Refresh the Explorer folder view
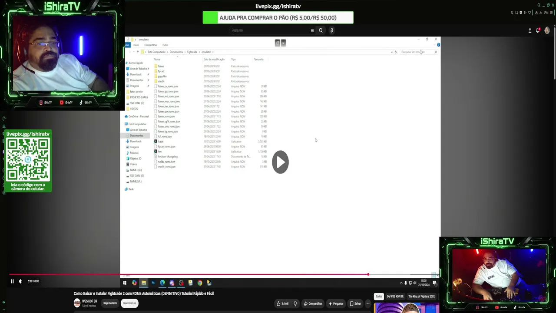The height and width of the screenshot is (313, 556). point(395,52)
